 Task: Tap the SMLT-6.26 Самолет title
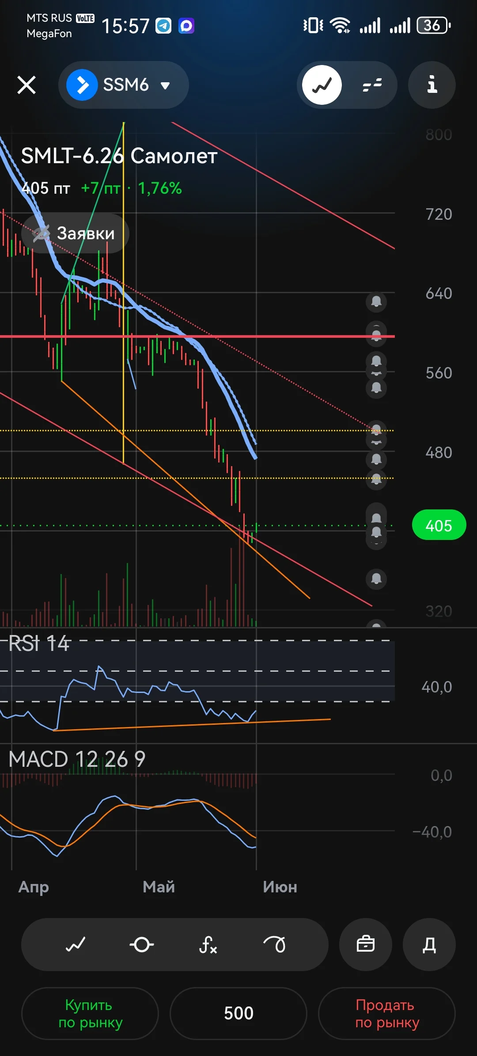(x=119, y=156)
